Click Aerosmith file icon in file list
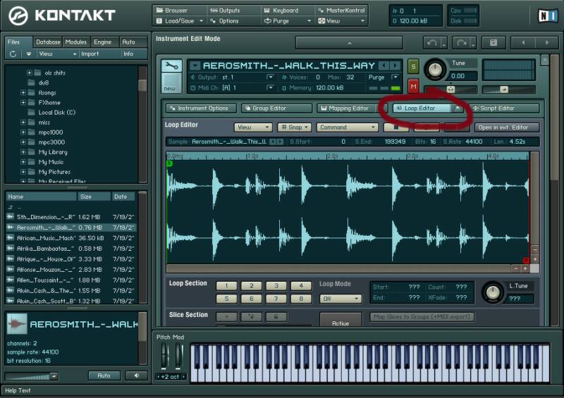This screenshot has width=564, height=398. pyautogui.click(x=11, y=228)
